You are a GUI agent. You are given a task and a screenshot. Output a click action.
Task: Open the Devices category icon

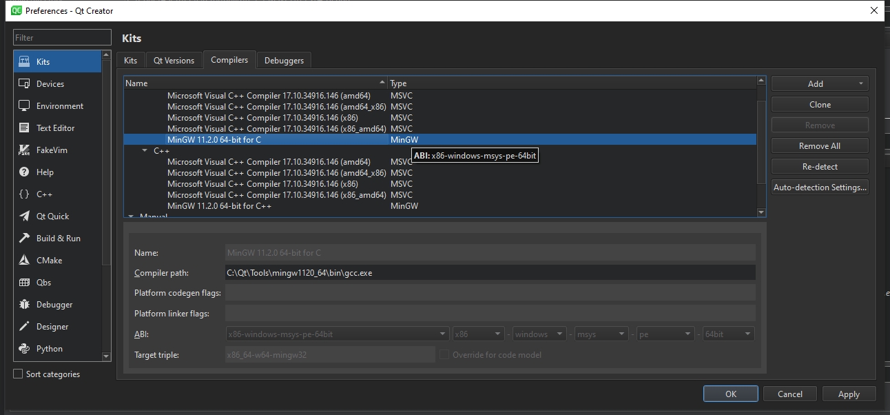(x=25, y=83)
